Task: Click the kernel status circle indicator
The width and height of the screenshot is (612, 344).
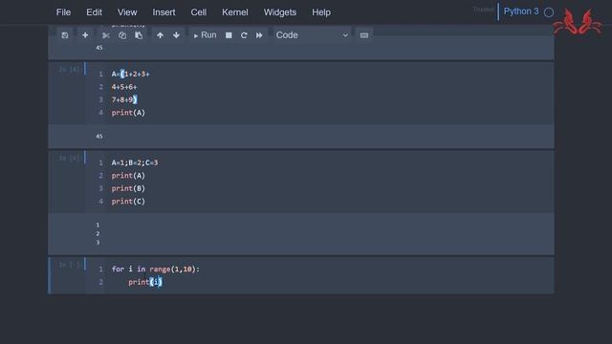Action: pos(549,12)
